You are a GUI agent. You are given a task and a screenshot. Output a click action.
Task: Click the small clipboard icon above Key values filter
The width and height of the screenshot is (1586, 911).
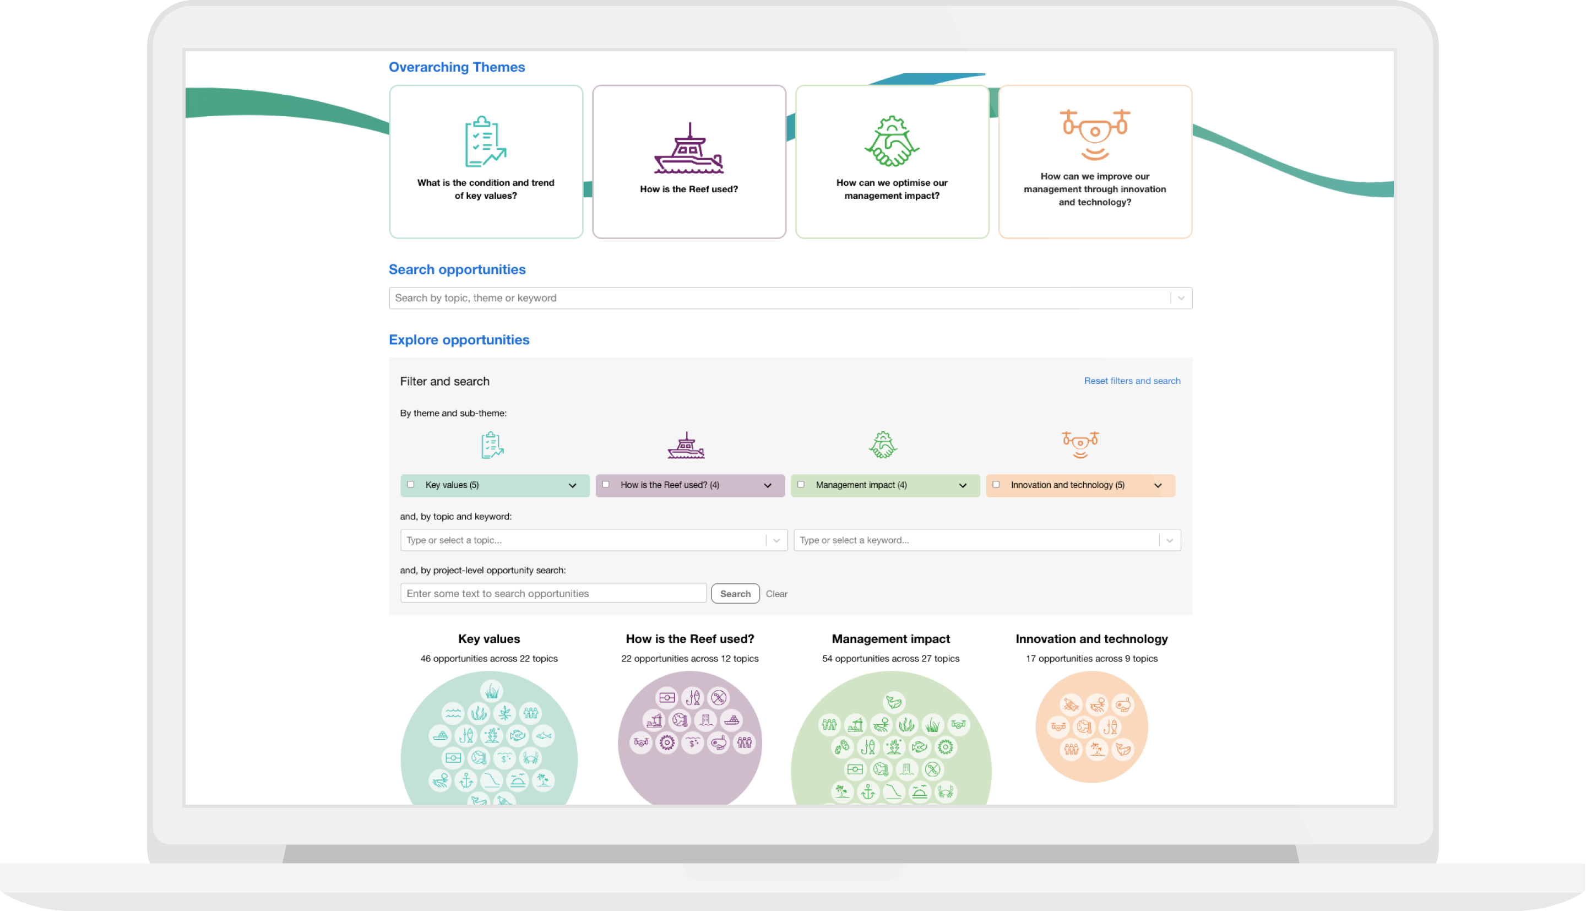pyautogui.click(x=492, y=445)
